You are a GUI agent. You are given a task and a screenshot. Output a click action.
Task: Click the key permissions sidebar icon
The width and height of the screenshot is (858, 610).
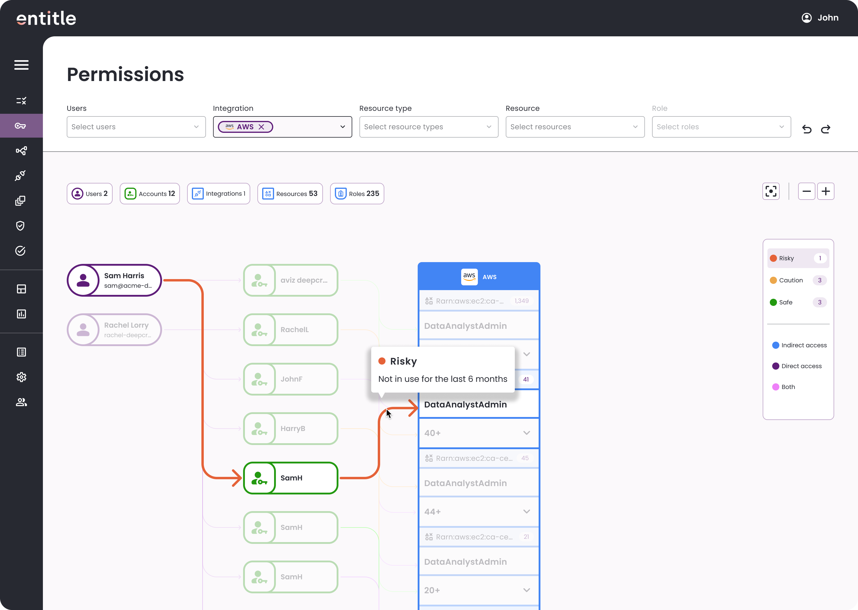coord(21,126)
